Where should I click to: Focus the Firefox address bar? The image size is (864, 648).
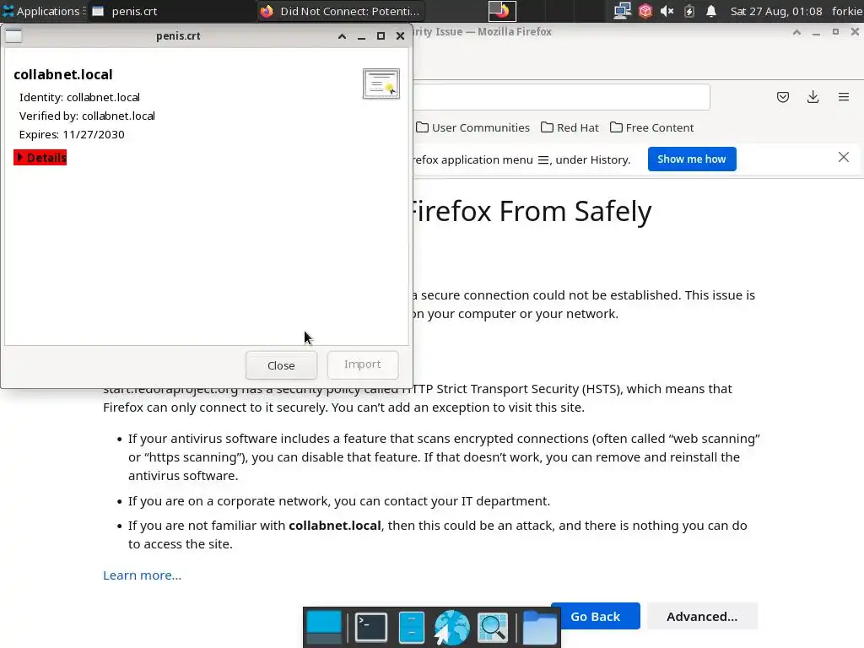click(561, 98)
